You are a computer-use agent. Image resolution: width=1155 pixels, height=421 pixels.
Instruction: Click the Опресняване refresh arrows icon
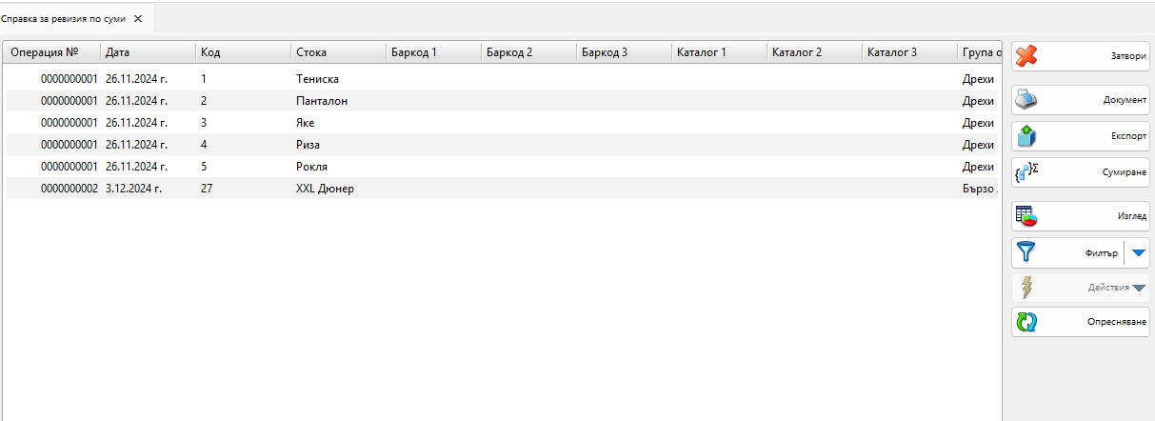1026,322
